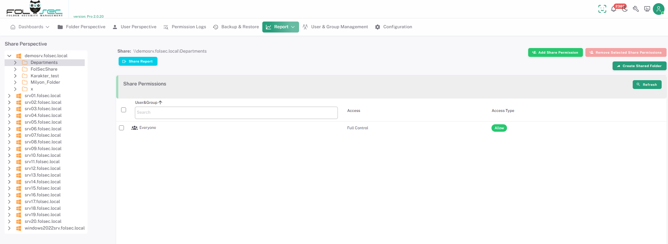This screenshot has width=668, height=244.
Task: Open the Dashboards dropdown
Action: click(30, 27)
